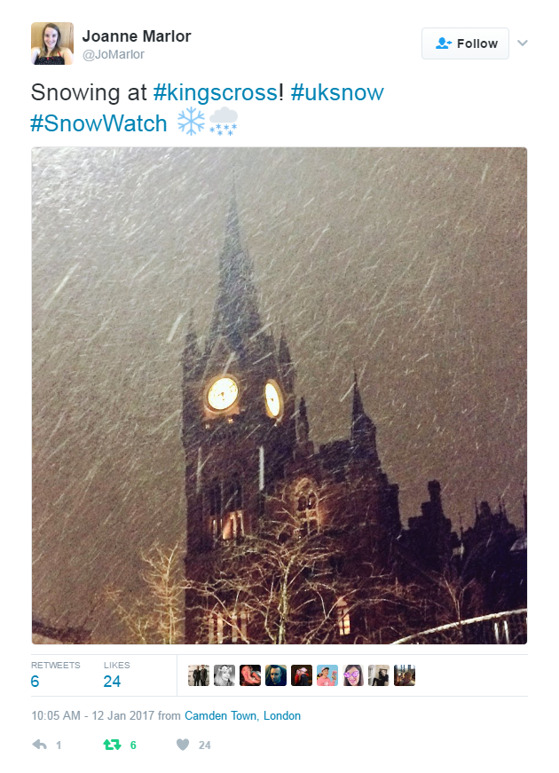
Task: Open the #uksnow hashtag
Action: [x=337, y=92]
